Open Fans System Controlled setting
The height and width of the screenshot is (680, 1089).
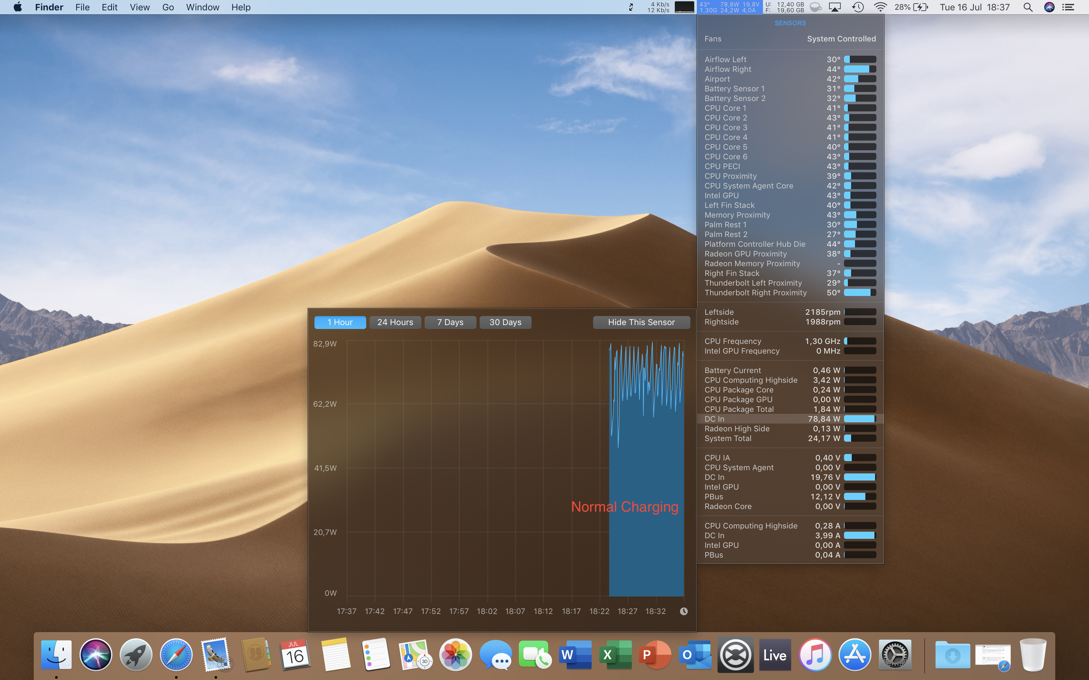[x=790, y=39]
